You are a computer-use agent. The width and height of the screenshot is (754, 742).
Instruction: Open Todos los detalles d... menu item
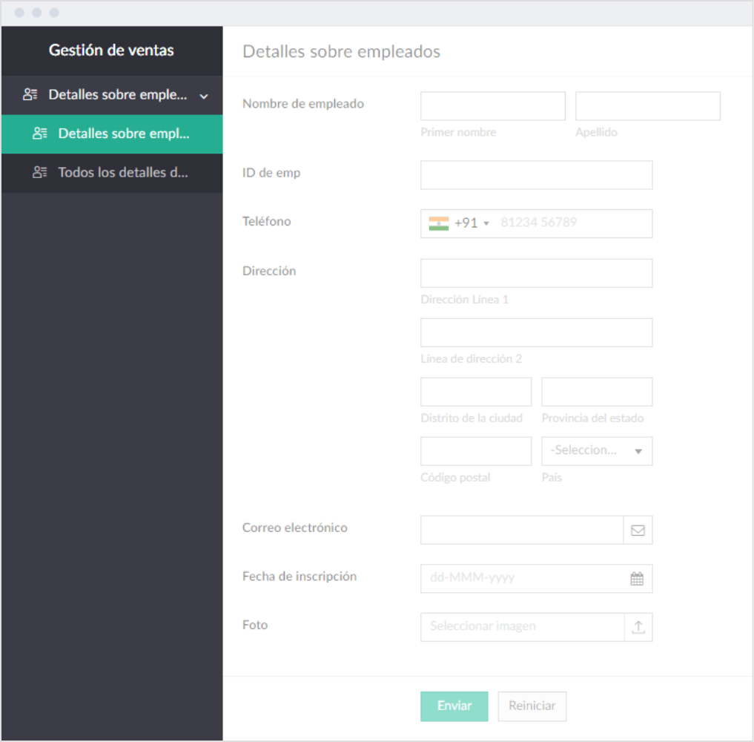pyautogui.click(x=112, y=173)
